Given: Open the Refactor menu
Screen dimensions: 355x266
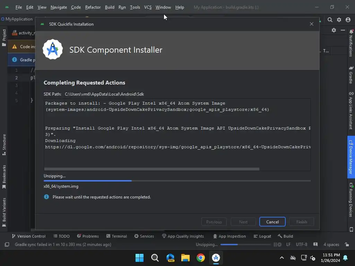Looking at the screenshot, I should 93,7.
